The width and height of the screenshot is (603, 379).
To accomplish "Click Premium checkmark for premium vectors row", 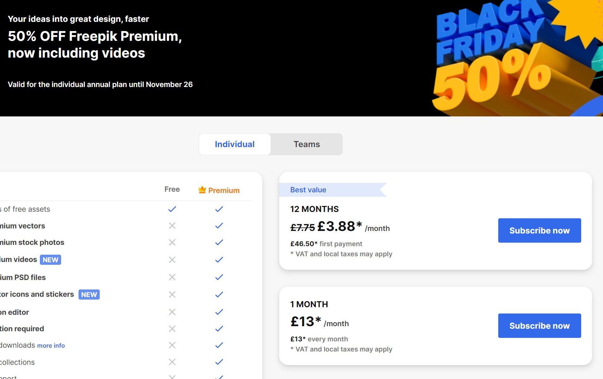I will pos(219,226).
